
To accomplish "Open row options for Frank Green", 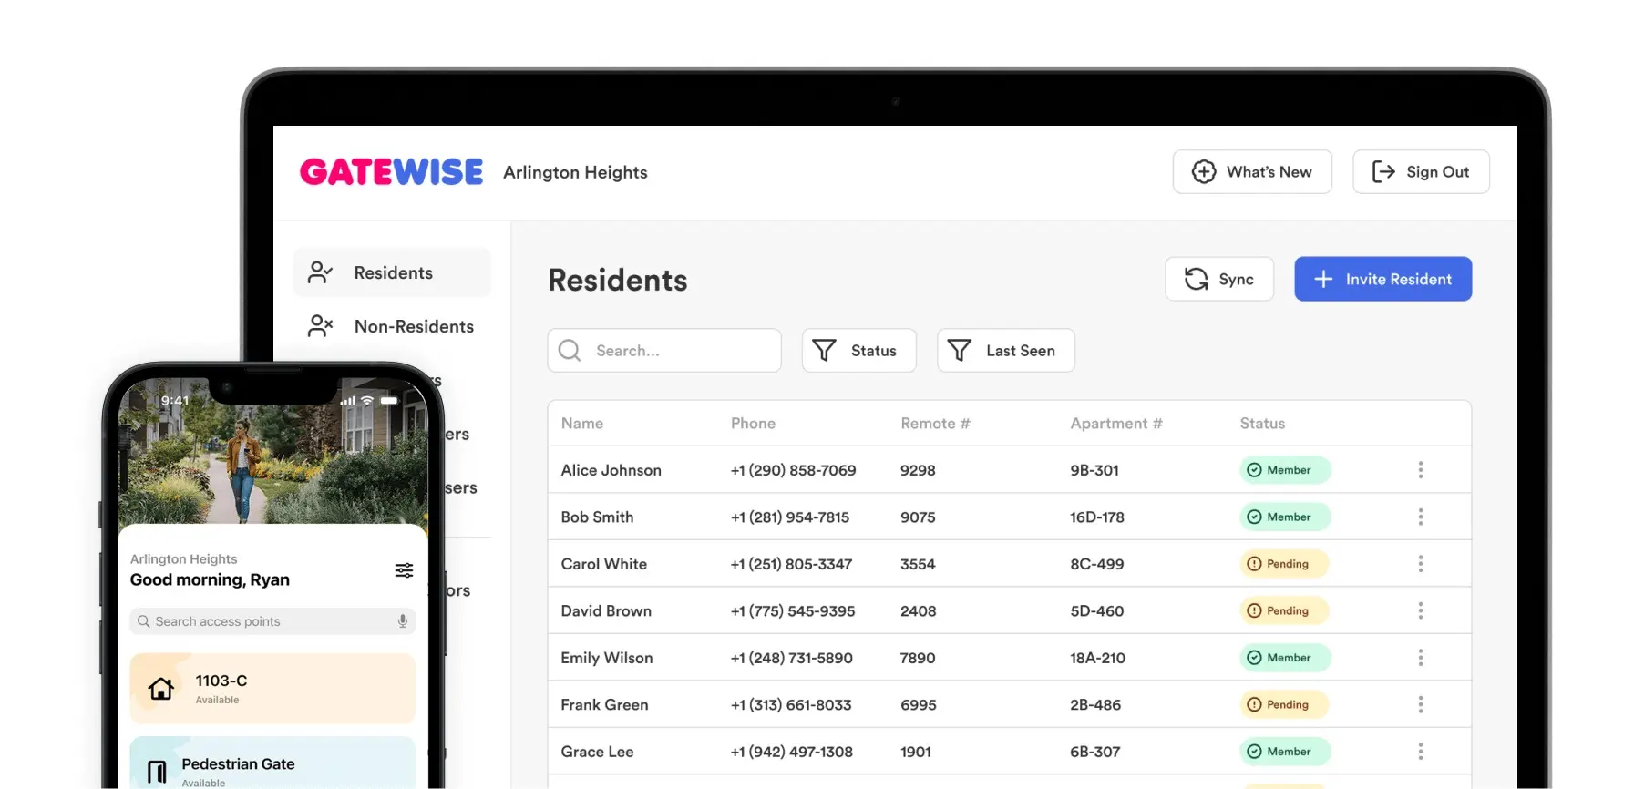I will tap(1420, 704).
